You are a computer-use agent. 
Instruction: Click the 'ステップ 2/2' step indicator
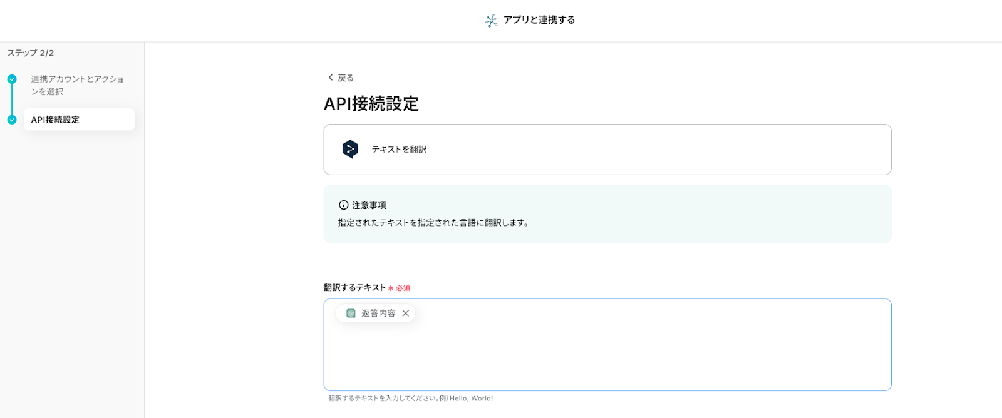coord(31,53)
